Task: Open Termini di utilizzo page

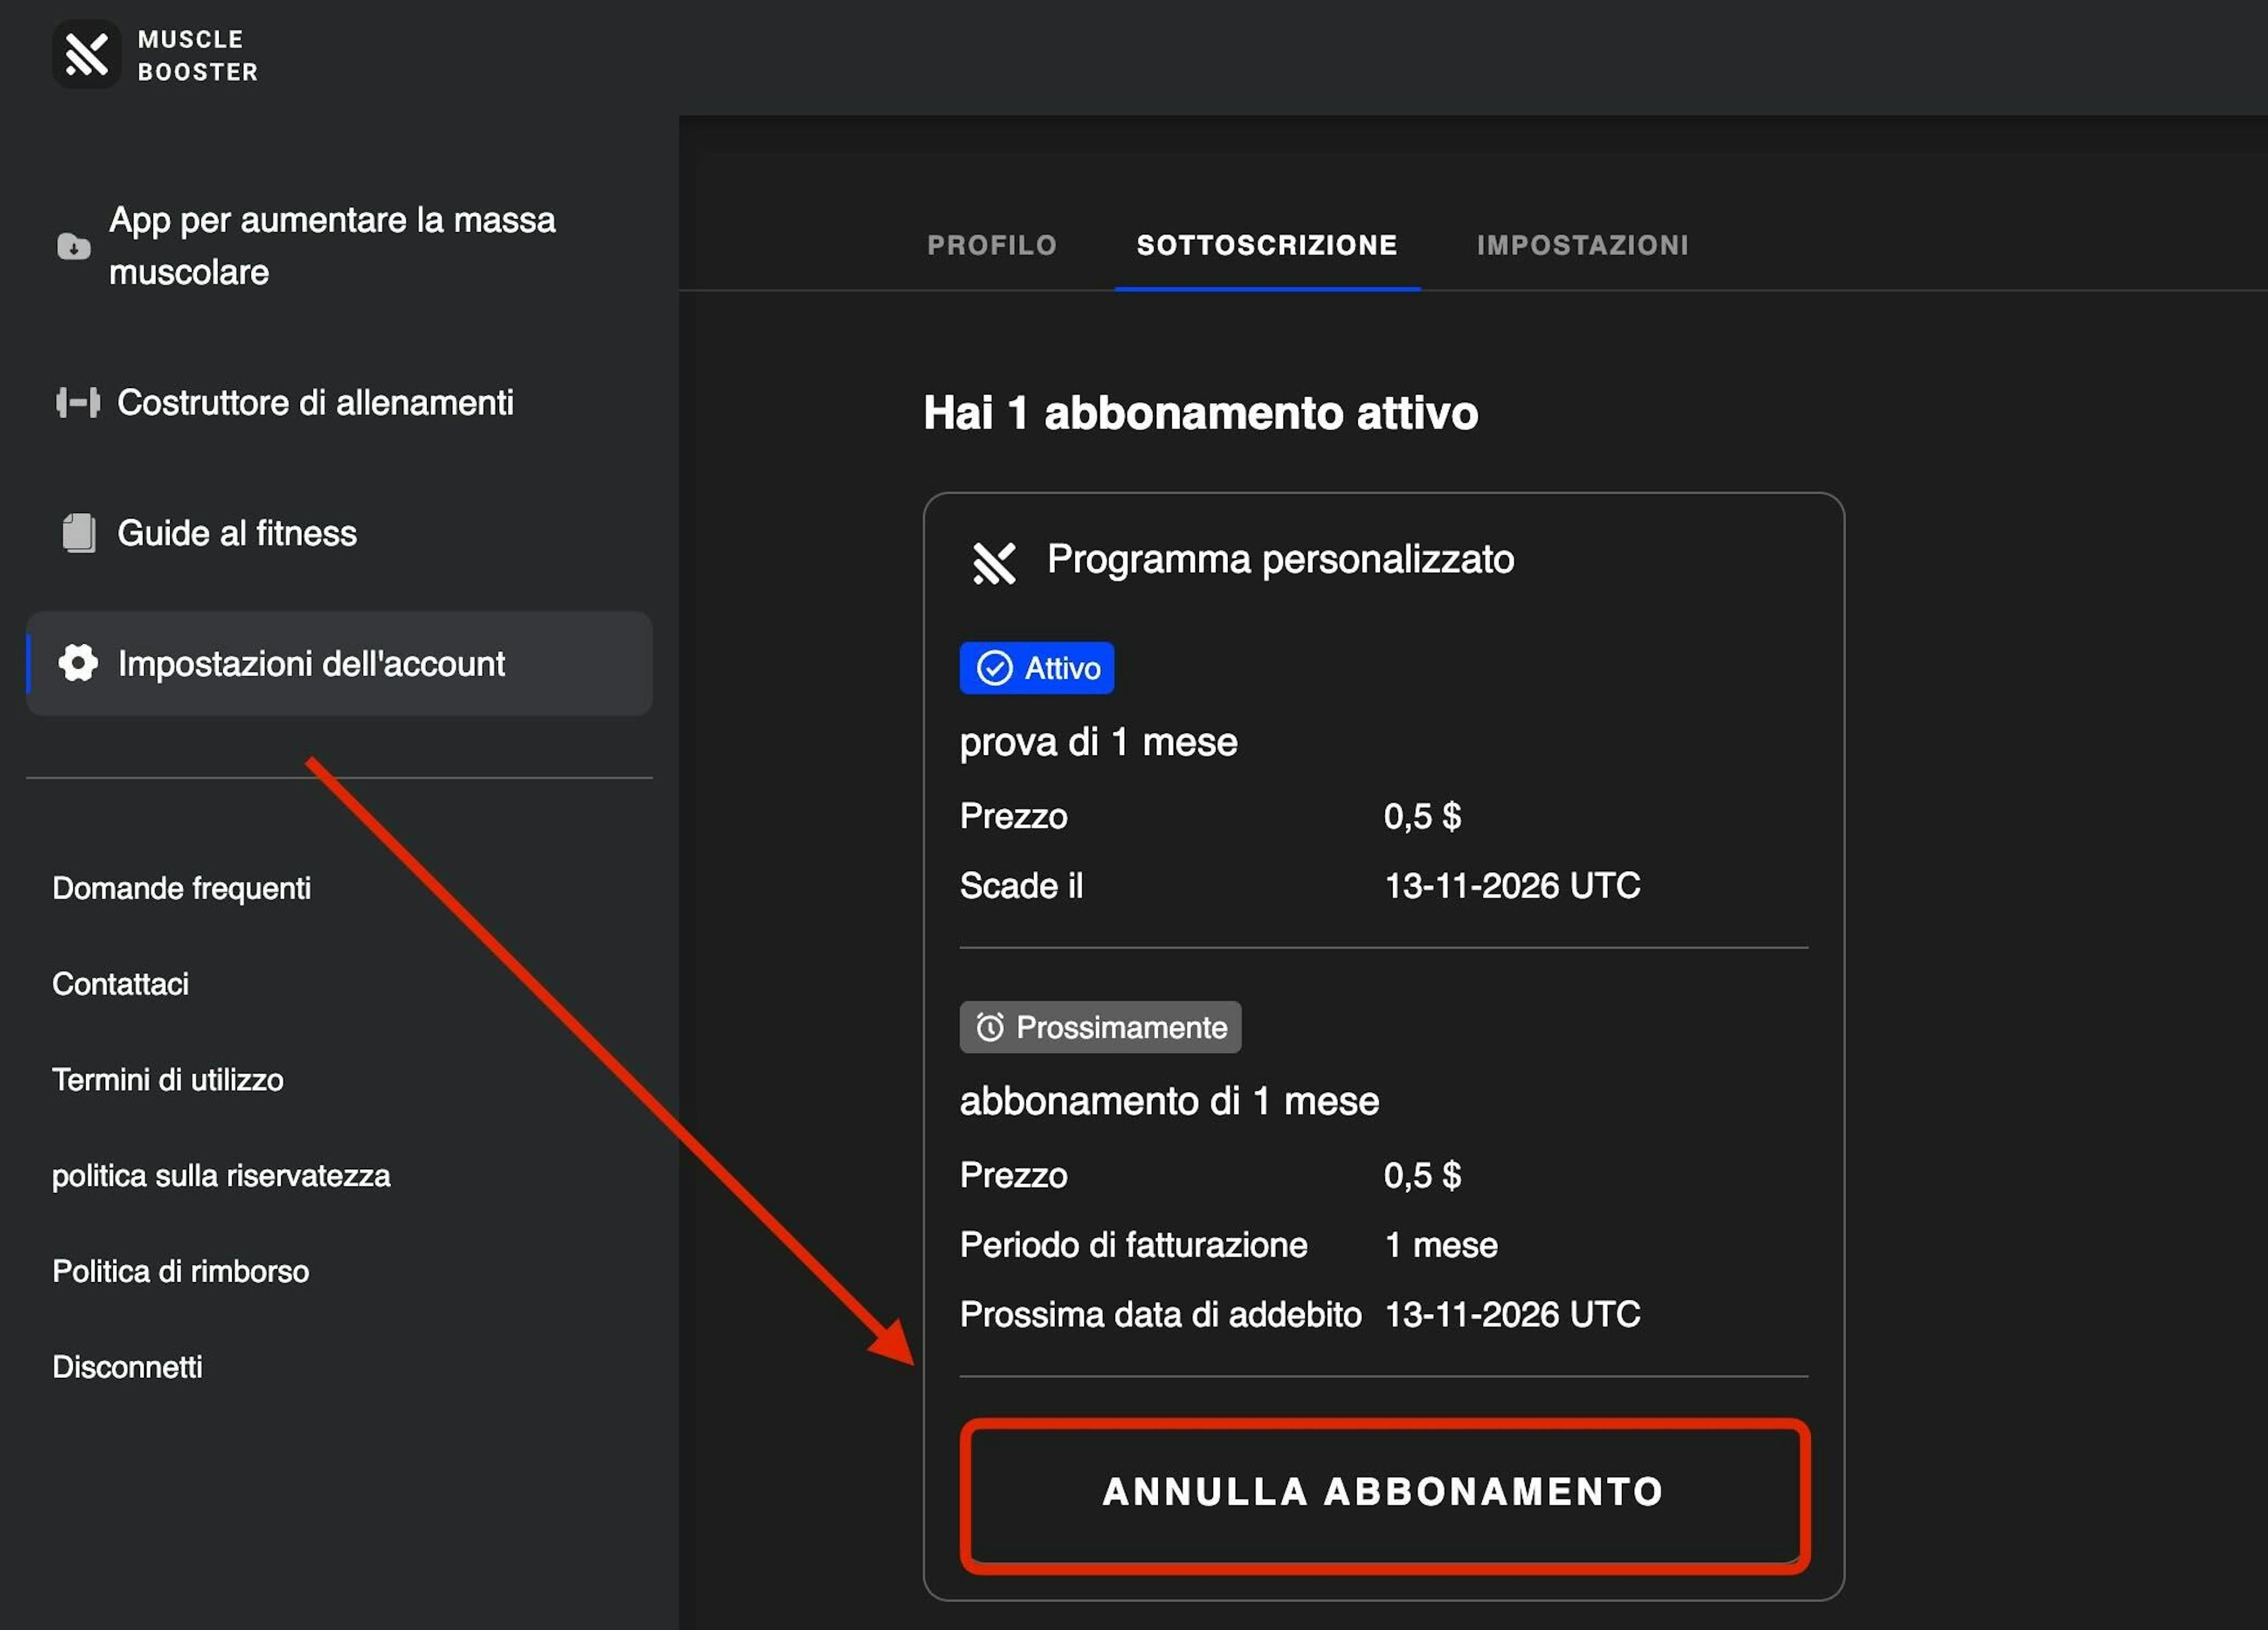Action: (167, 1080)
